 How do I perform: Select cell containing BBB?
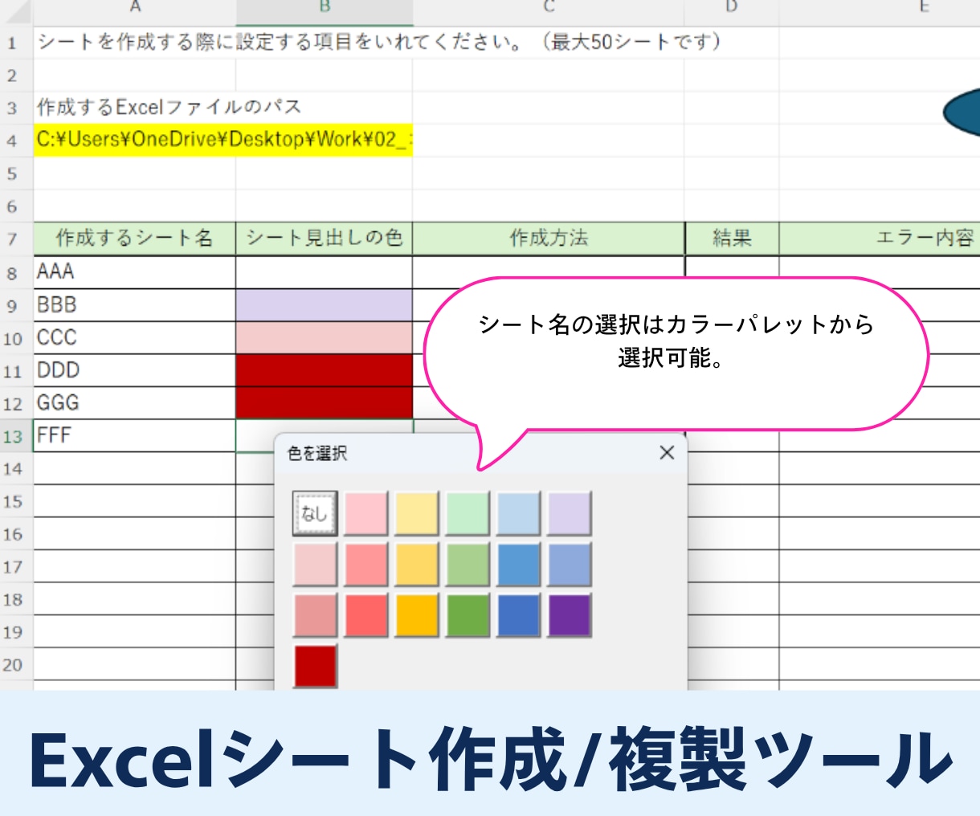tap(135, 305)
